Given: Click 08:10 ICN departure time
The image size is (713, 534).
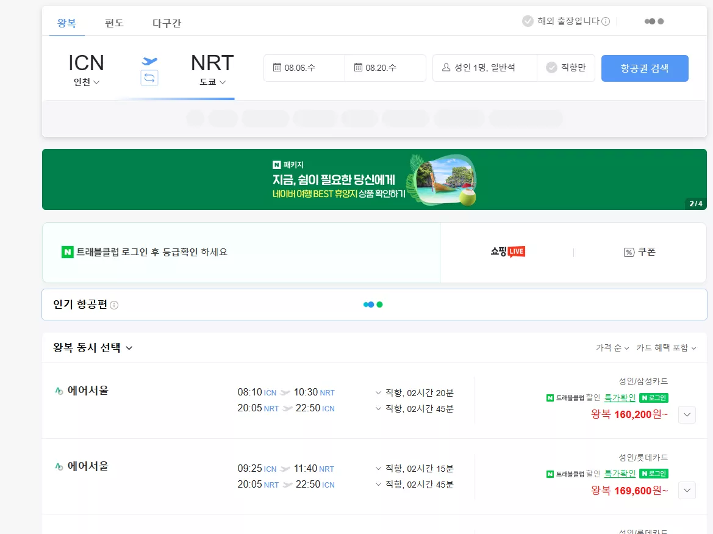Looking at the screenshot, I should point(256,392).
